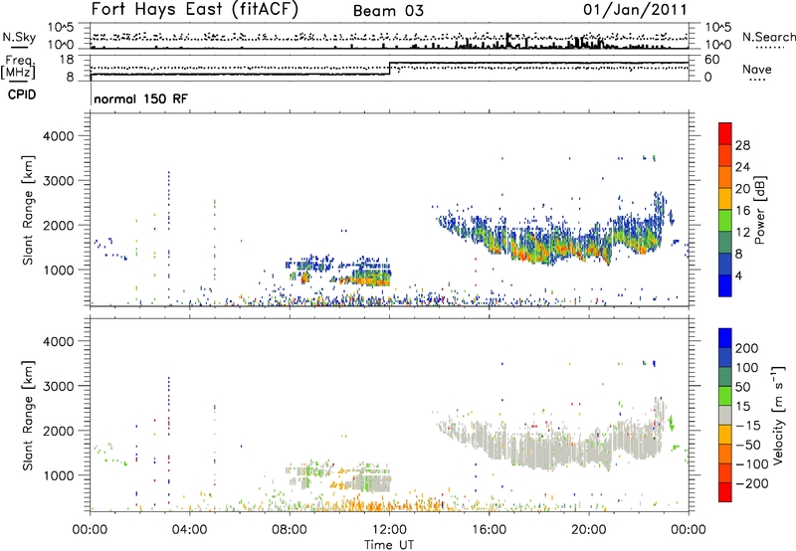Click the "08:00" time axis label
This screenshot has width=796, height=551.
pos(290,530)
